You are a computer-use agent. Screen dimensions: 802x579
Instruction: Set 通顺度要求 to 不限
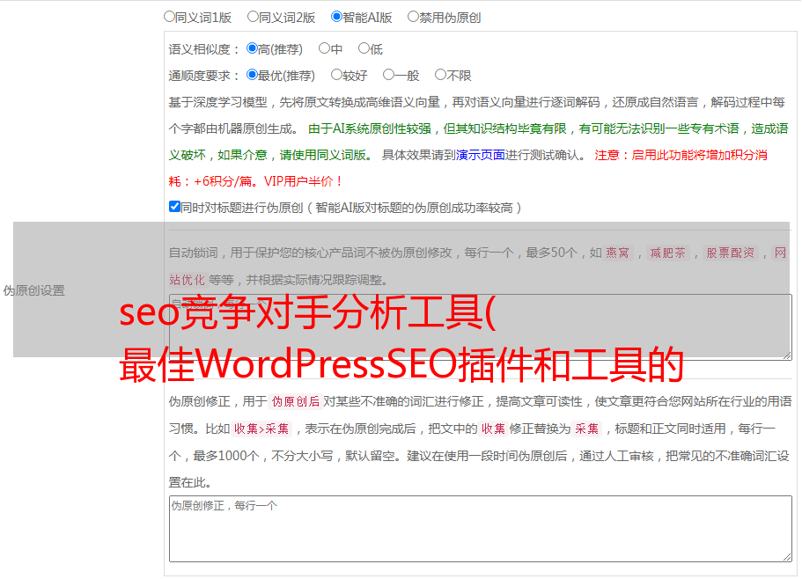(x=440, y=75)
